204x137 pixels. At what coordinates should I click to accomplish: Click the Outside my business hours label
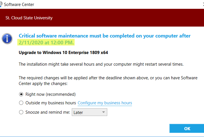coord(51,103)
